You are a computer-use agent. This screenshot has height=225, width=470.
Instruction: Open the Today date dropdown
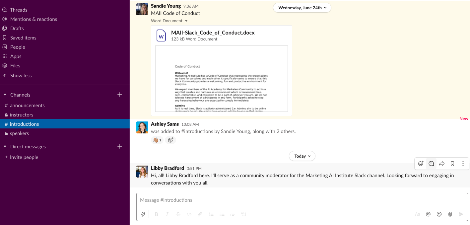point(302,156)
